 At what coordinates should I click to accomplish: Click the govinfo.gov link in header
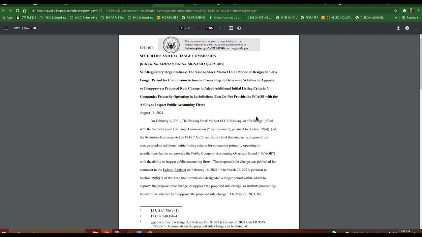tap(241, 48)
